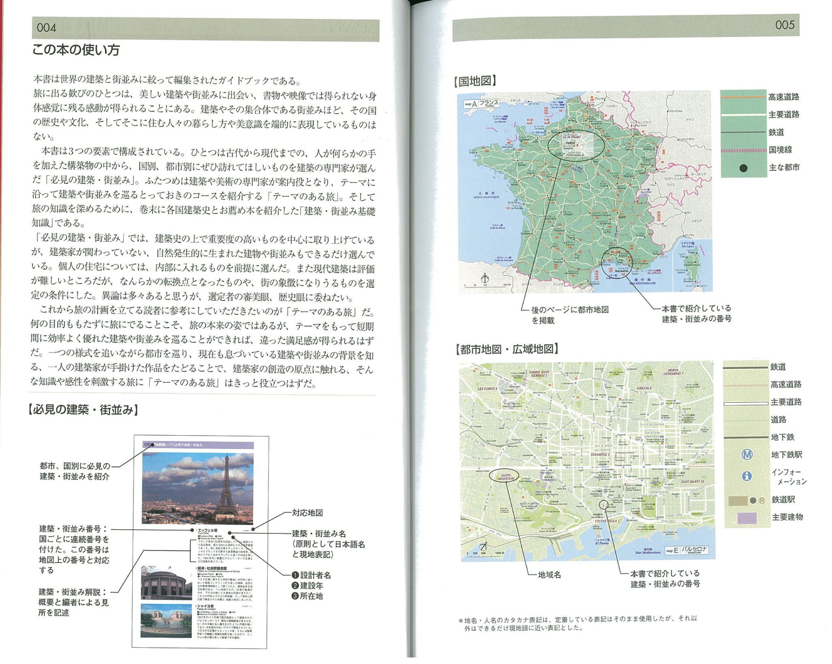The width and height of the screenshot is (832, 664).
Task: Click 主要建物 label in city map legend
Action: 787,517
